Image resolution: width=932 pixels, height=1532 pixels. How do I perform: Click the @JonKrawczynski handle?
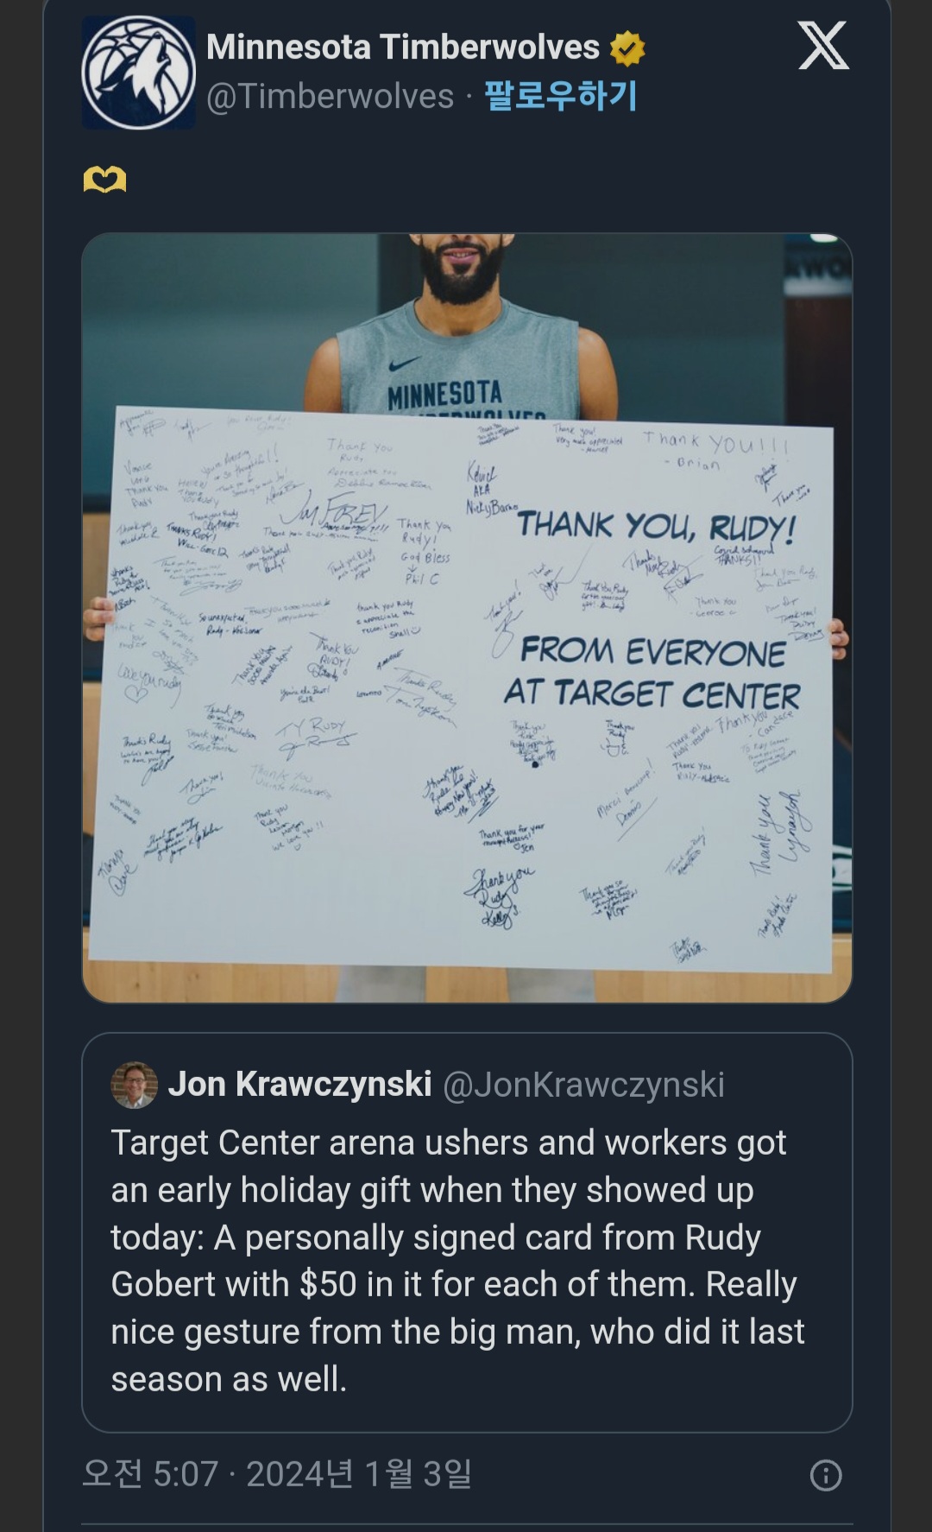(x=583, y=1085)
